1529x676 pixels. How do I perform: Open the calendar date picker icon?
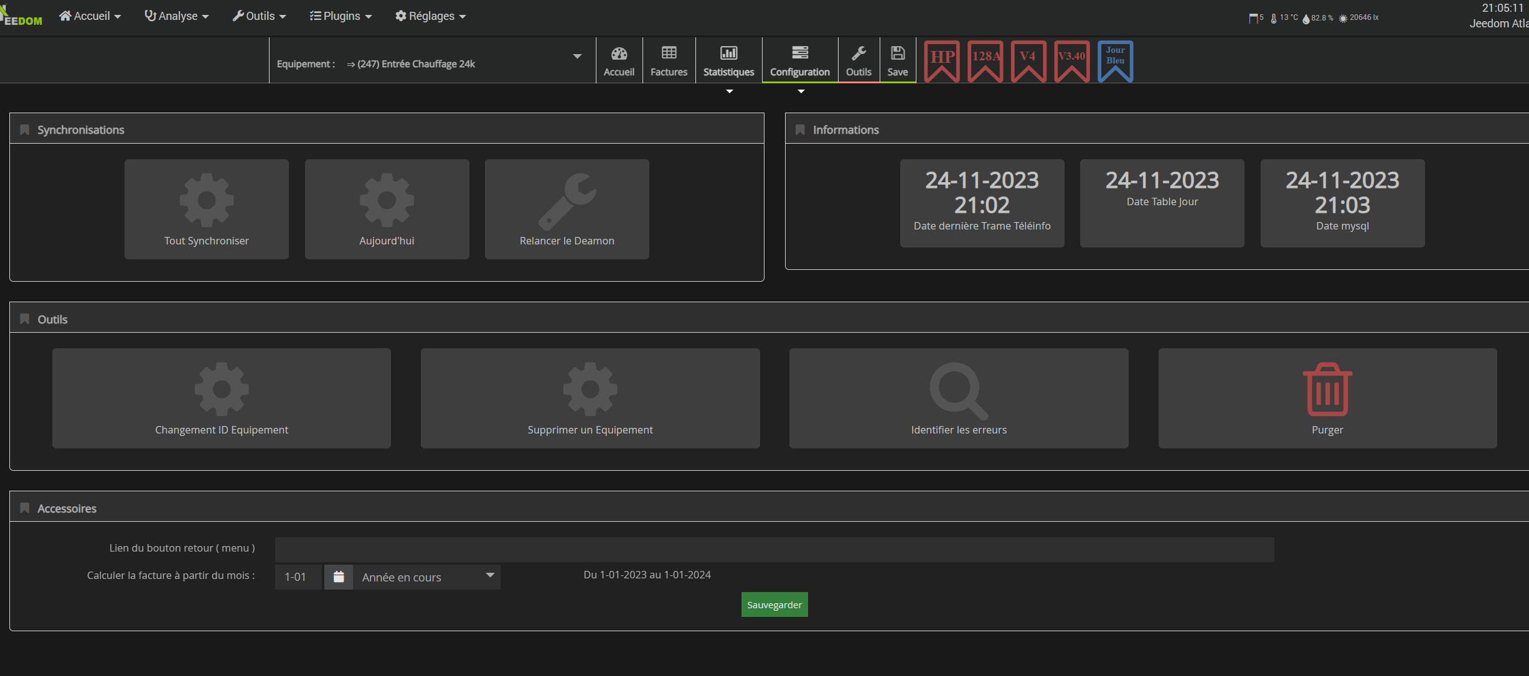pos(339,577)
